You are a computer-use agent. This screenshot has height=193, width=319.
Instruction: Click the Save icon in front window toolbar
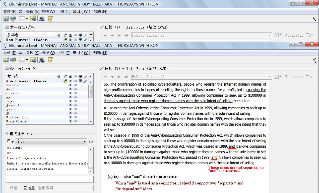tap(6, 60)
